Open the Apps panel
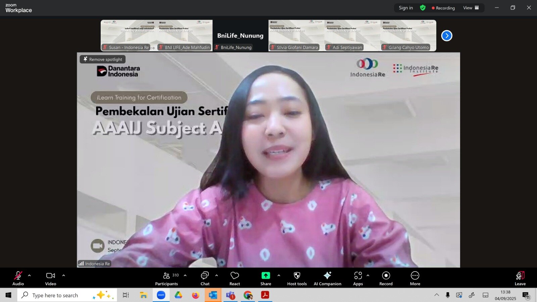Screen dimensions: 537x302 tap(358, 279)
